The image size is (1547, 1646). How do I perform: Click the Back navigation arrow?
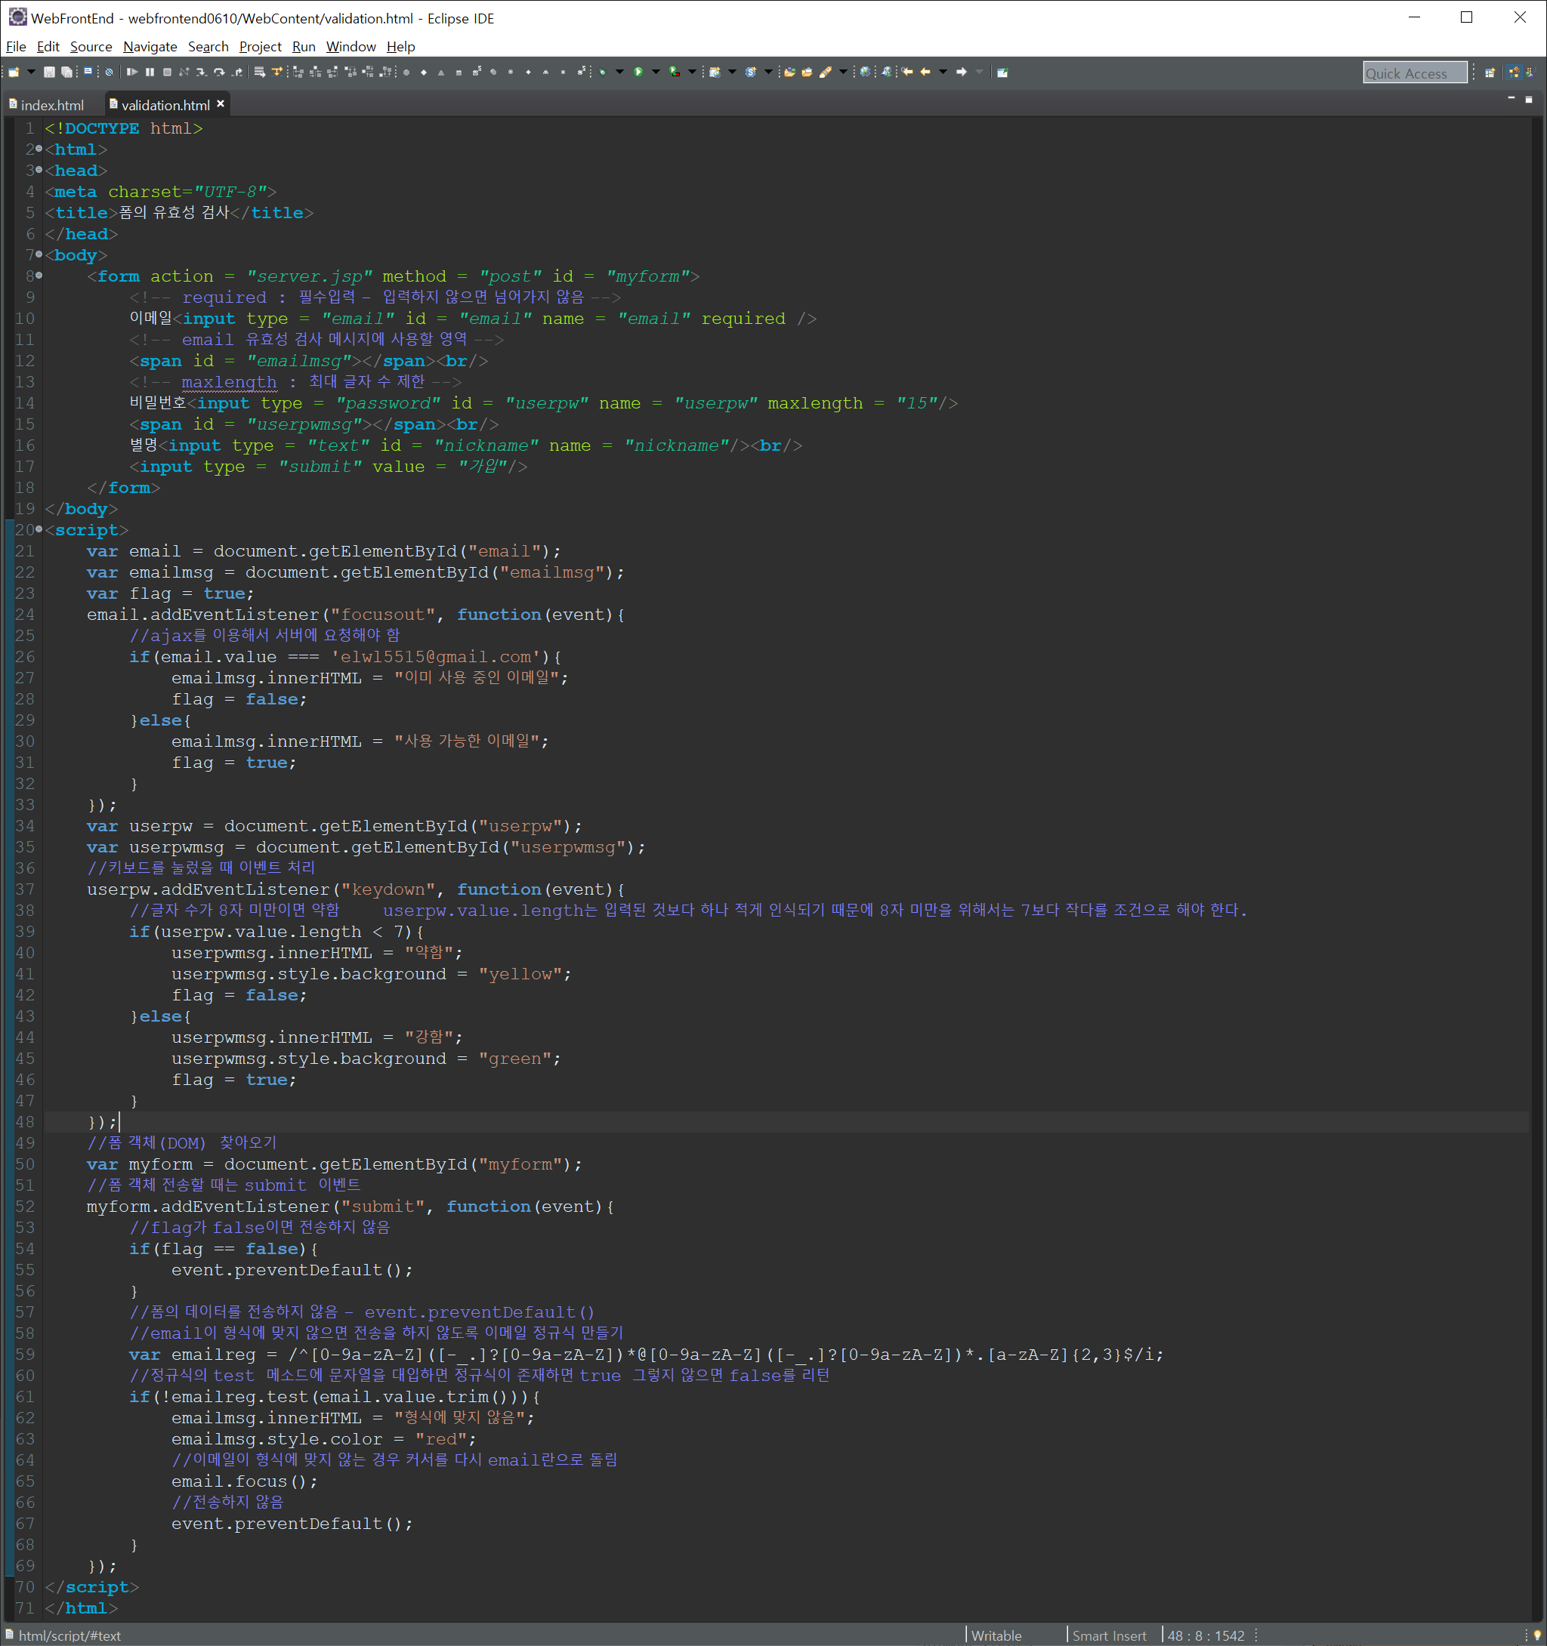pos(926,72)
